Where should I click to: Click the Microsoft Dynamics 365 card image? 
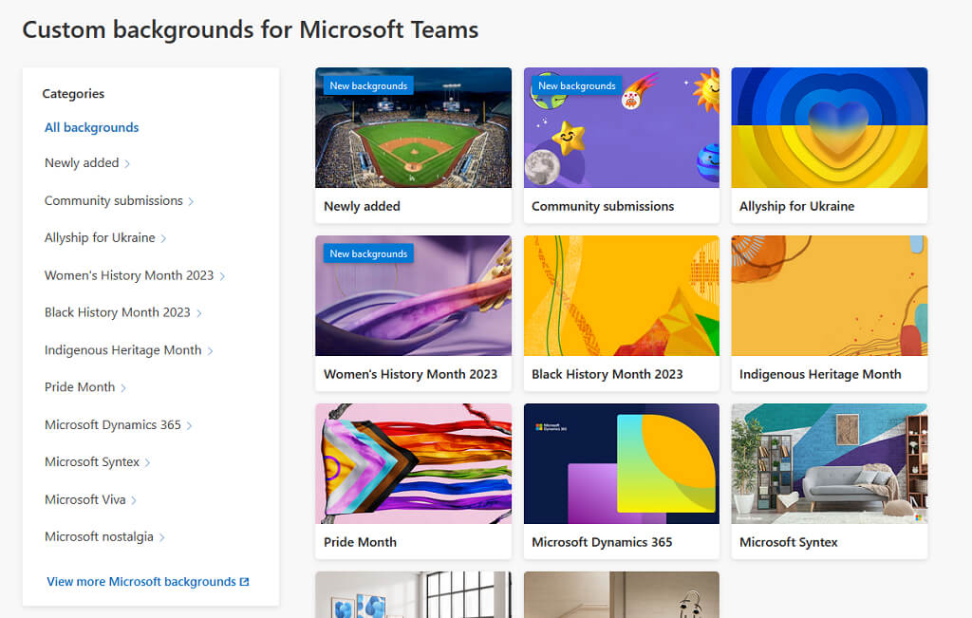click(x=621, y=463)
